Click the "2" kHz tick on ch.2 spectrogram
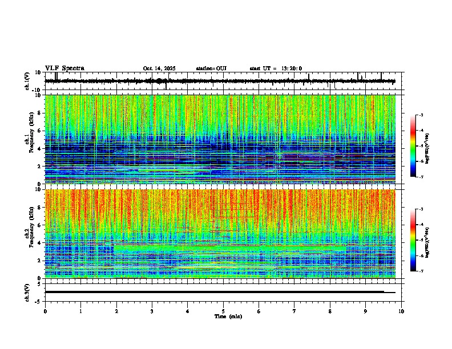The height and width of the screenshot is (349, 452). point(40,261)
